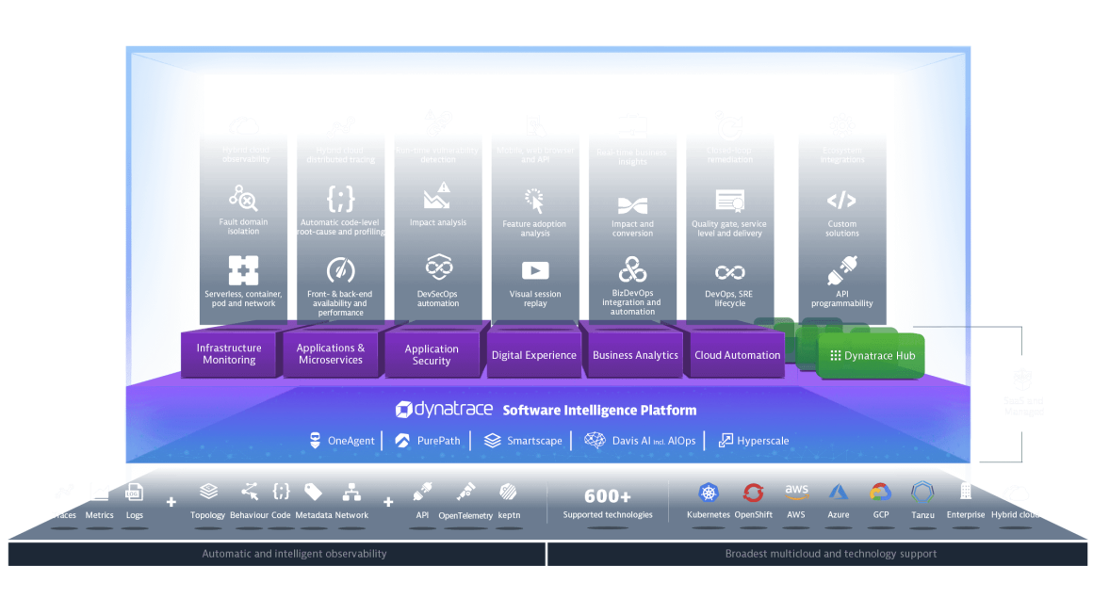Click the Infrastructure Monitoring button
1093x615 pixels.
(x=229, y=353)
